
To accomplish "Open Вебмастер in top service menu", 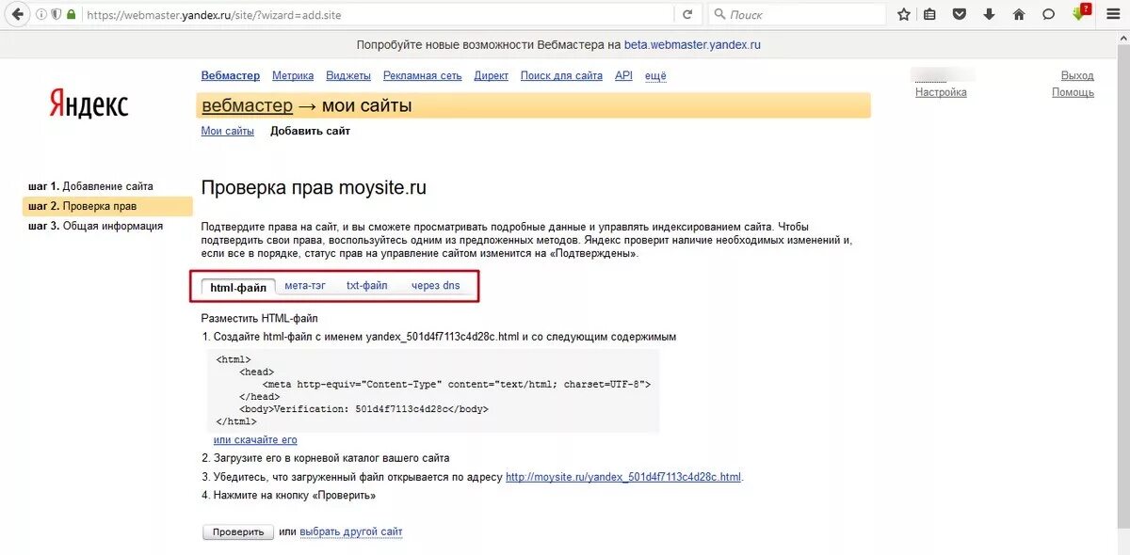I will click(231, 75).
